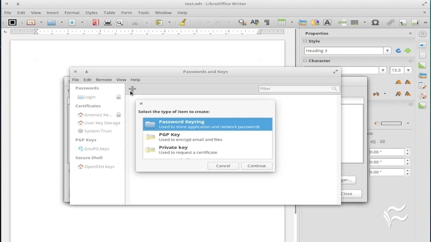Viewport: 431px width, 242px height.
Task: Insert endnote icon in Writer toolbar
Action: [x=415, y=23]
